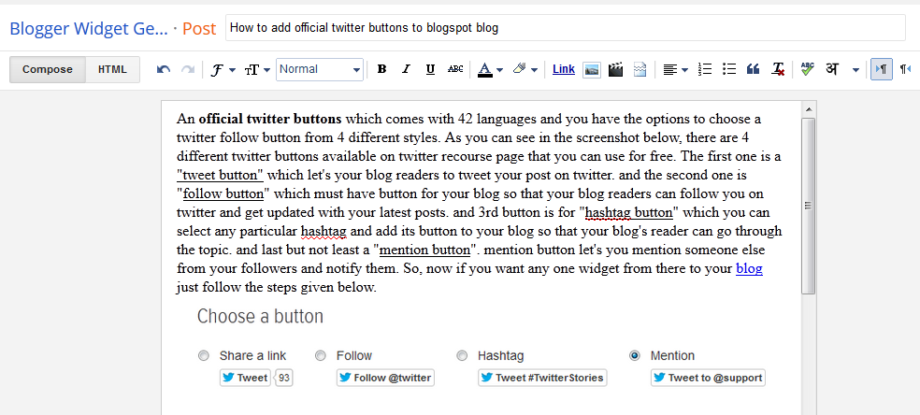Click the Bullet list icon
Image resolution: width=920 pixels, height=415 pixels.
pos(728,69)
